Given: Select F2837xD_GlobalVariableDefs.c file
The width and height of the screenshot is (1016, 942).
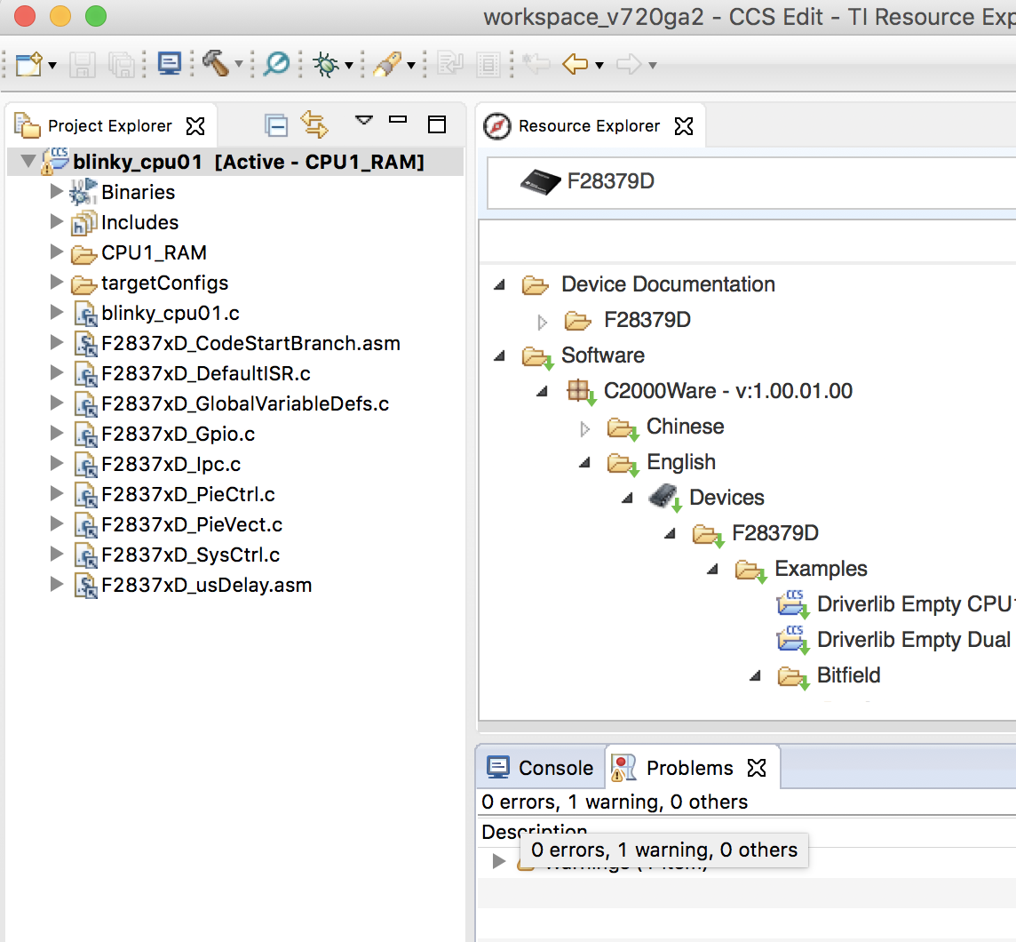Looking at the screenshot, I should (x=246, y=403).
